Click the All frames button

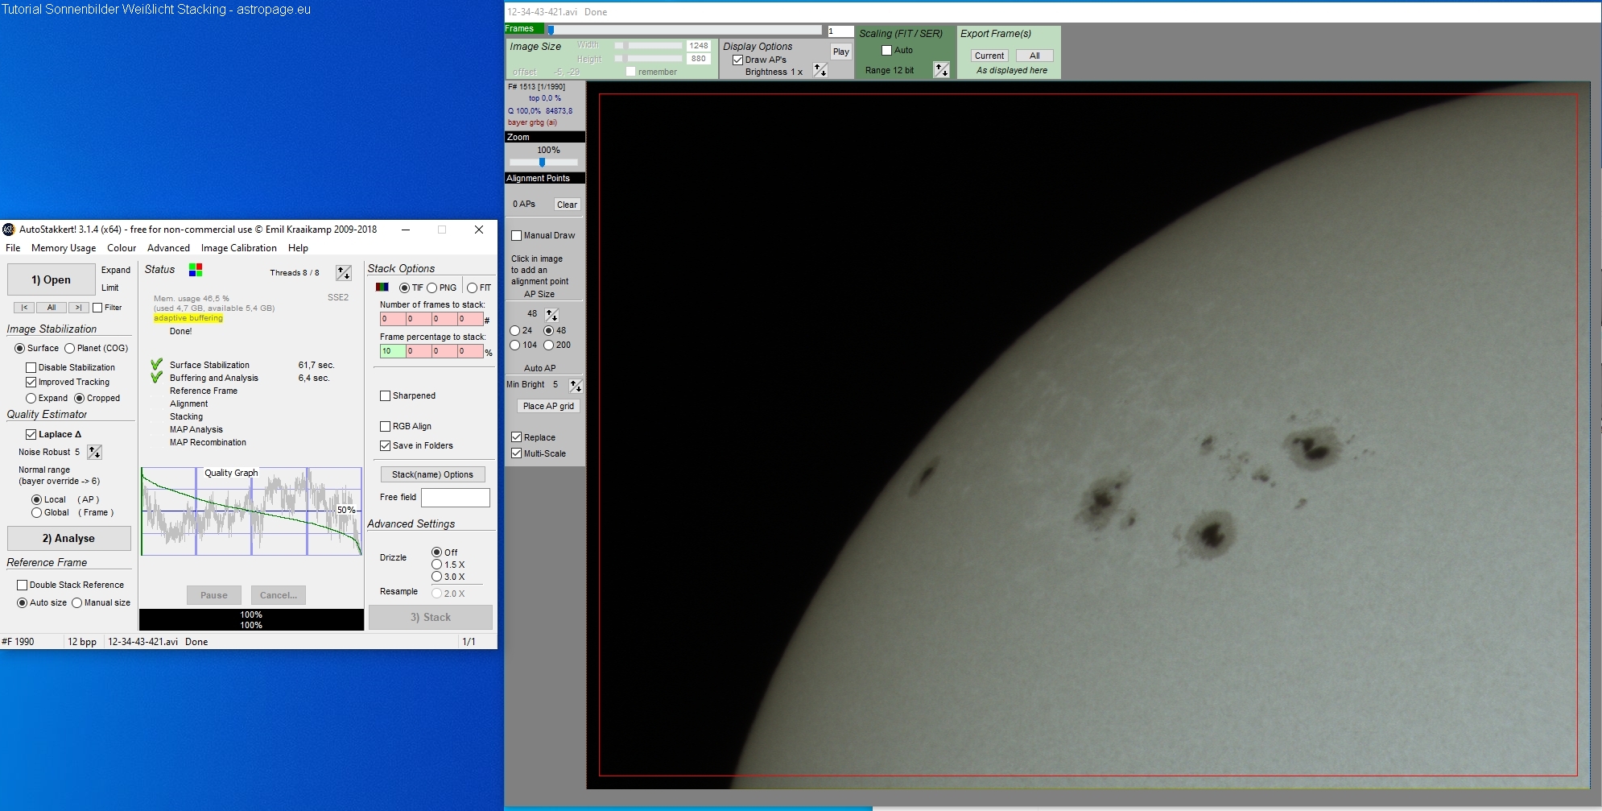[52, 308]
